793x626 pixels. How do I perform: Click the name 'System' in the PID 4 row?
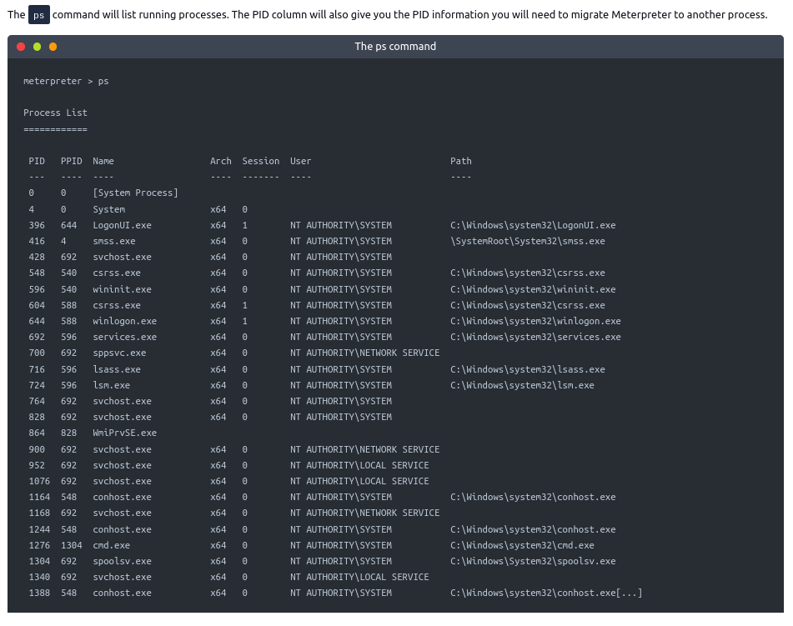tap(109, 210)
